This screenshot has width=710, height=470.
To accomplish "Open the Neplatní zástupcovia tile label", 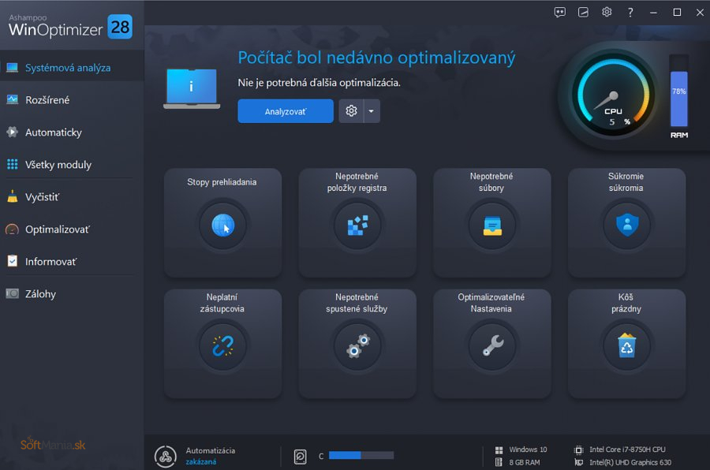I will click(222, 303).
